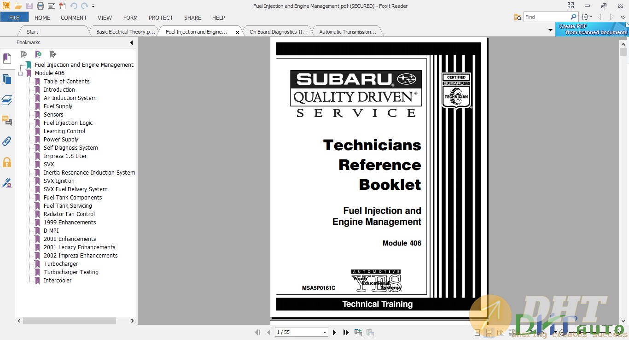
Task: Click the document vertical scrollbar thumb
Action: tap(623, 52)
